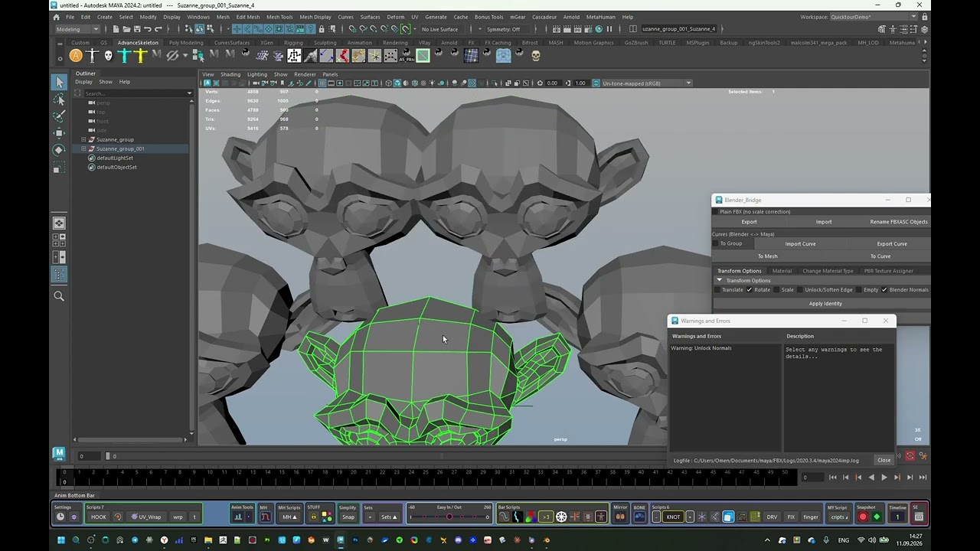Click the magnet snap icon highlighted green
Image resolution: width=980 pixels, height=551 pixels.
[405, 29]
